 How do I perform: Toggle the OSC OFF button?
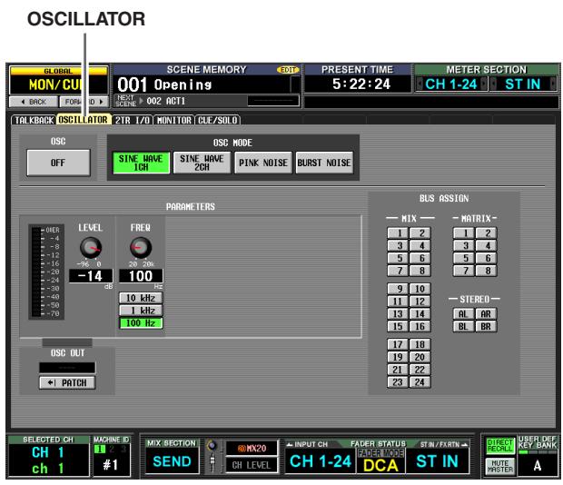click(58, 163)
